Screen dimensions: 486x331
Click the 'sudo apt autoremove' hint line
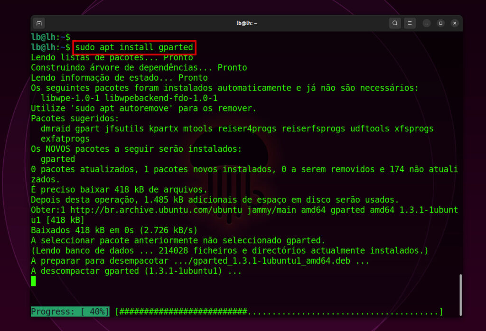(143, 109)
